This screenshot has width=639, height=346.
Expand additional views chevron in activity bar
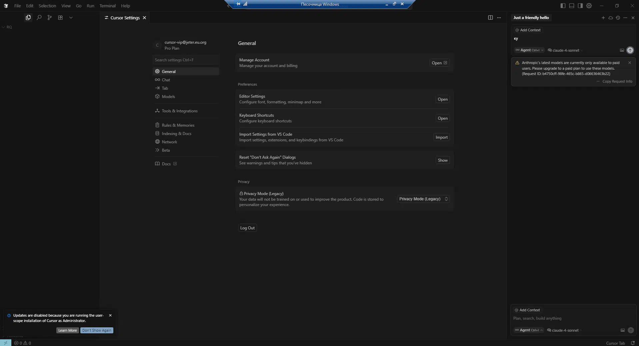(71, 18)
